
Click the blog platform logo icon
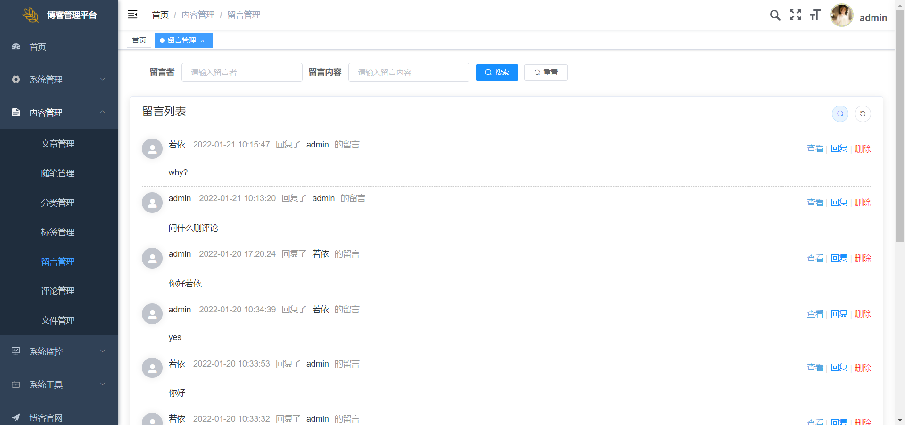(x=31, y=15)
